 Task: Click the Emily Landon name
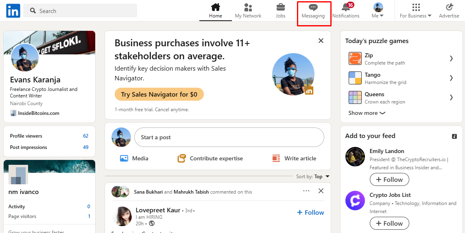pos(387,151)
